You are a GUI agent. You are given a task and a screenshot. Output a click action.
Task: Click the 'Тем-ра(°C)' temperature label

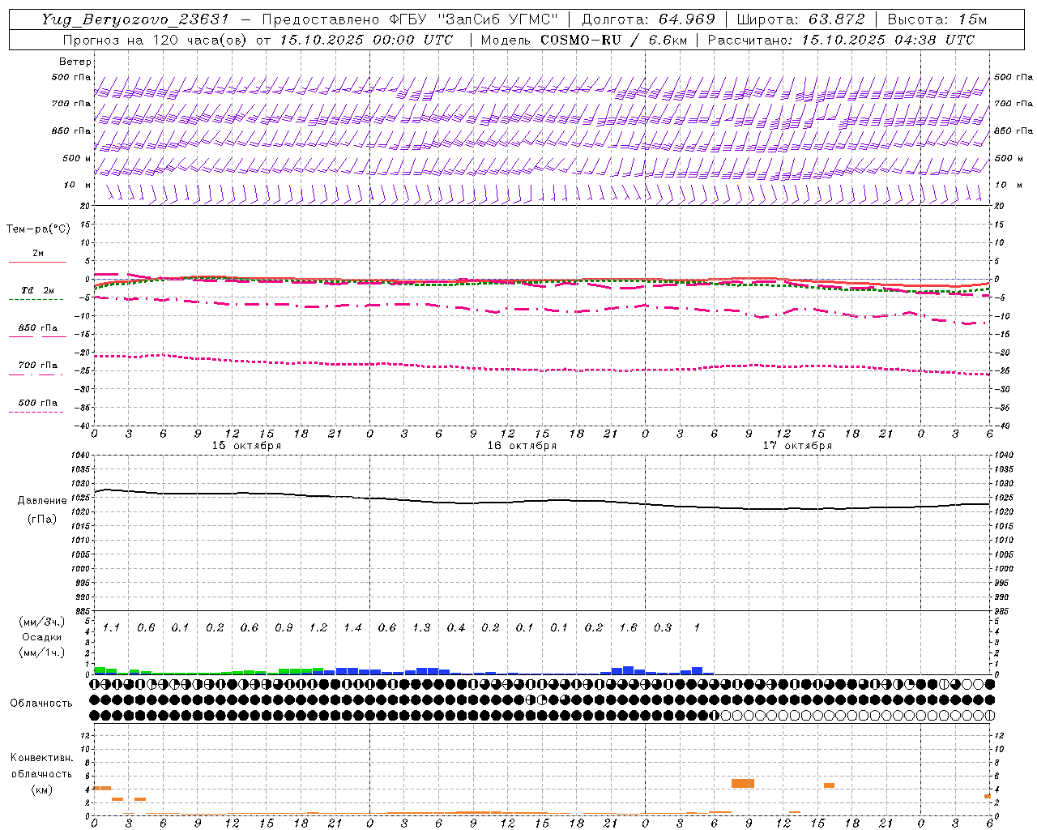click(x=38, y=229)
